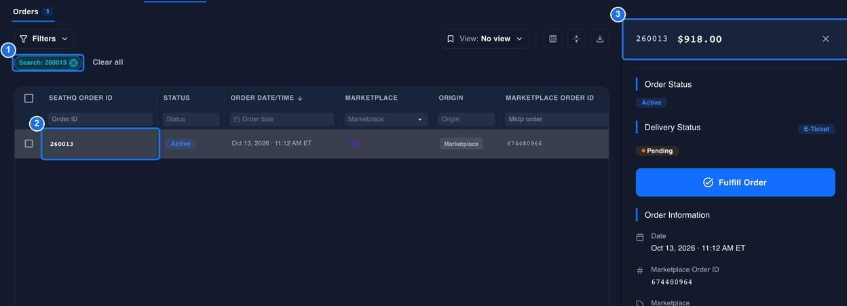The image size is (847, 306).
Task: Focus the Origin filter field
Action: 466,119
